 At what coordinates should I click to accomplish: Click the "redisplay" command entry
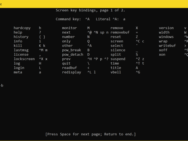[72, 72]
